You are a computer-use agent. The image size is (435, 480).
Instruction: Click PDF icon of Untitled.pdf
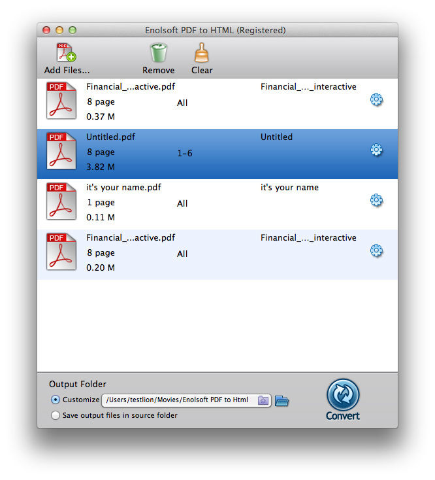[61, 150]
